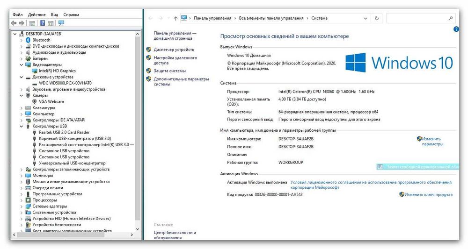Click the shield icon beside Диспетчер устройств

click(x=149, y=50)
